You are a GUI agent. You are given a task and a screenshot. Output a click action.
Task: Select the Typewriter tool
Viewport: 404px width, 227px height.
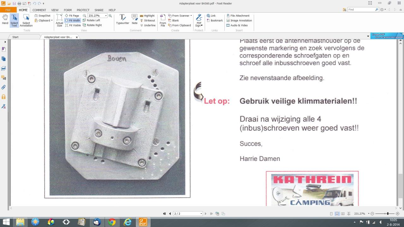pos(122,20)
